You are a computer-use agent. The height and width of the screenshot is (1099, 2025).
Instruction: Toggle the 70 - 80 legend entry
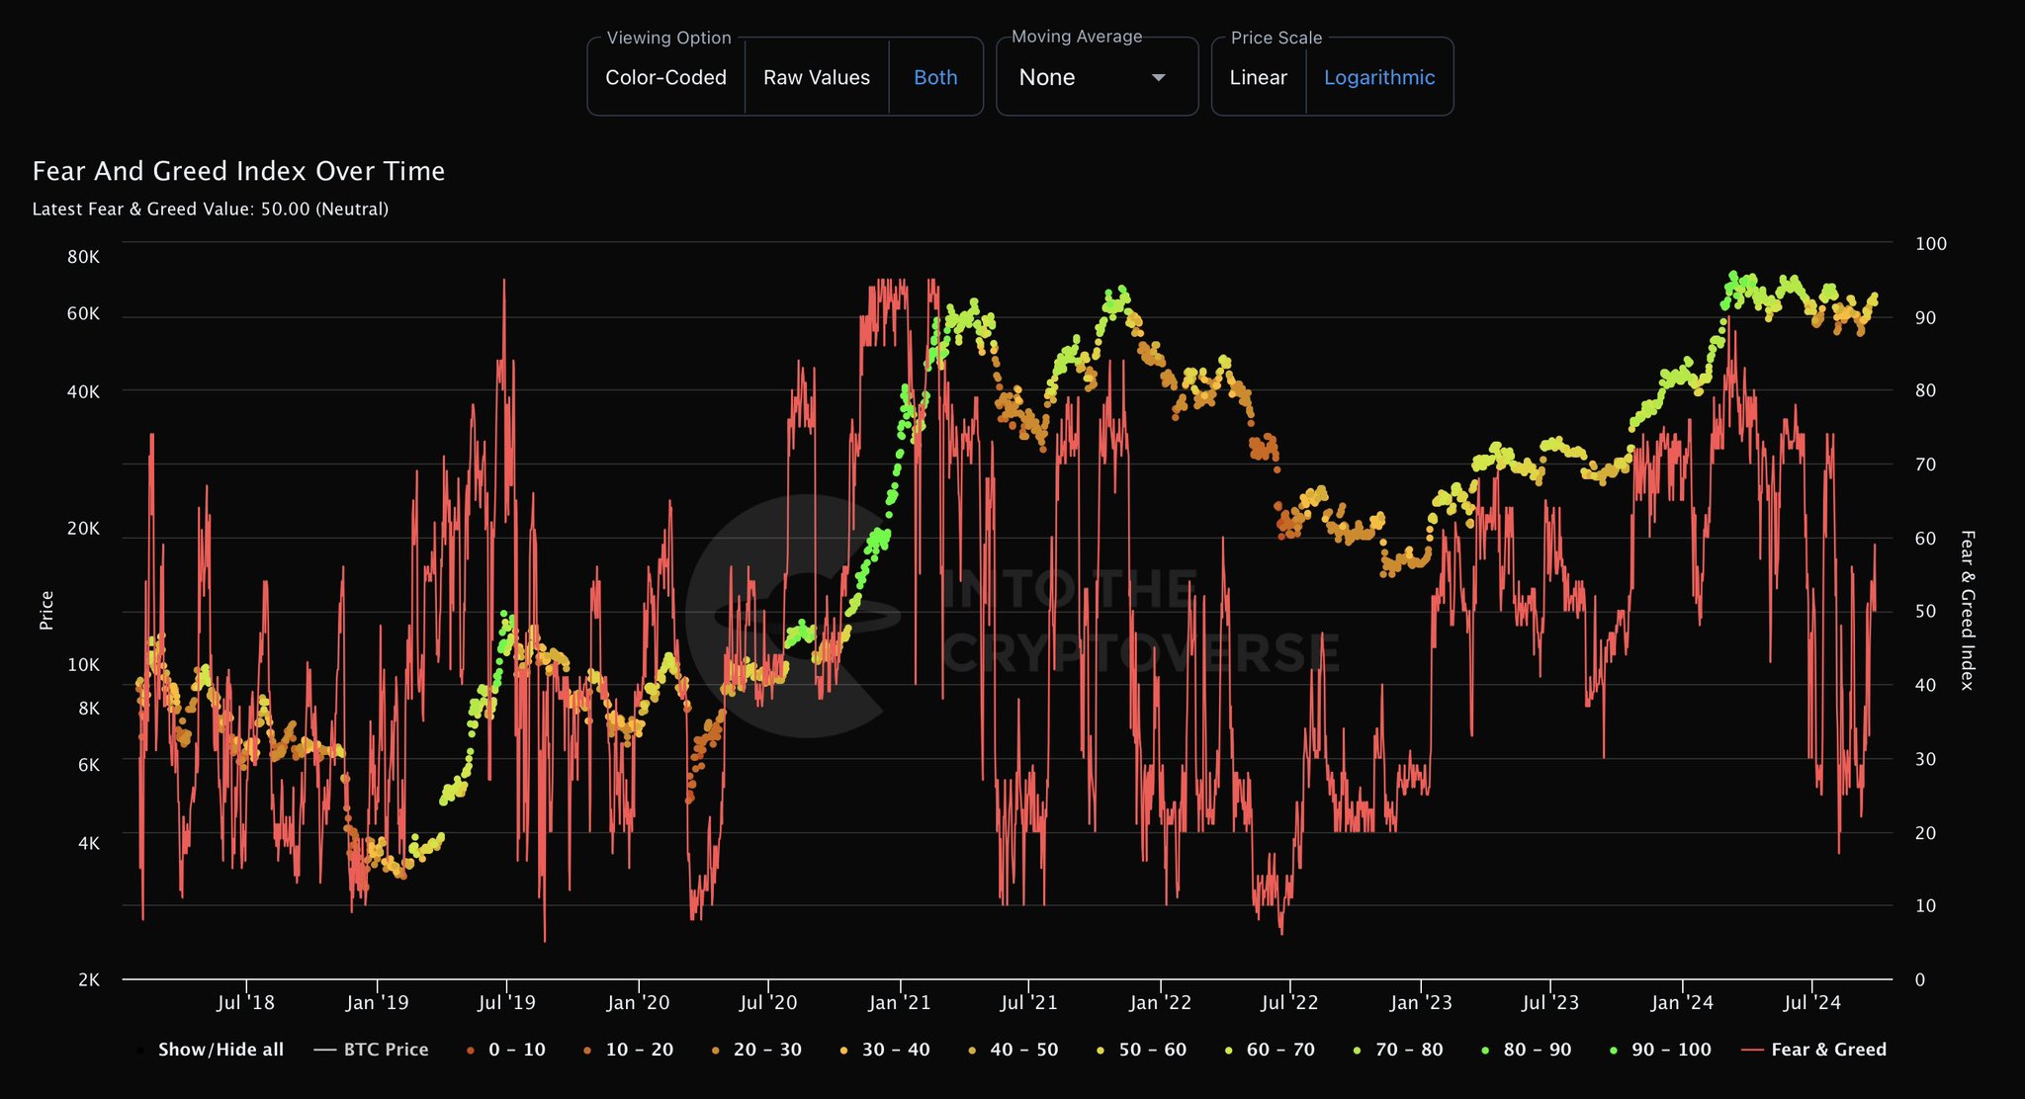(x=1409, y=1050)
